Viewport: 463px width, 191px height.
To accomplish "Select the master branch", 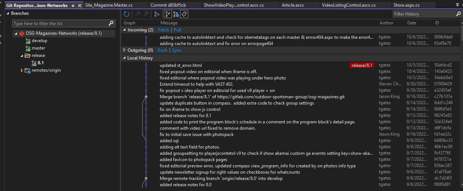I will [x=38, y=48].
